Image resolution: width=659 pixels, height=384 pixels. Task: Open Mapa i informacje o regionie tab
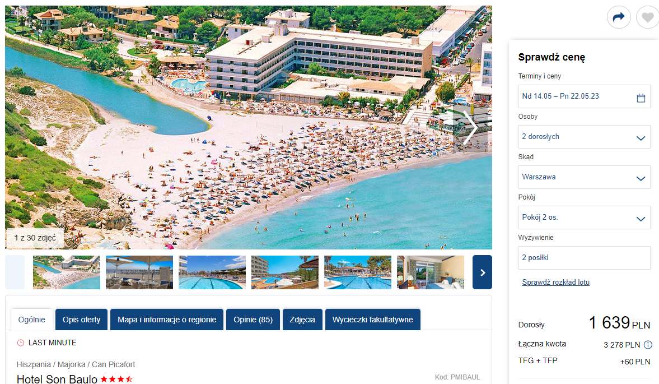(x=167, y=320)
